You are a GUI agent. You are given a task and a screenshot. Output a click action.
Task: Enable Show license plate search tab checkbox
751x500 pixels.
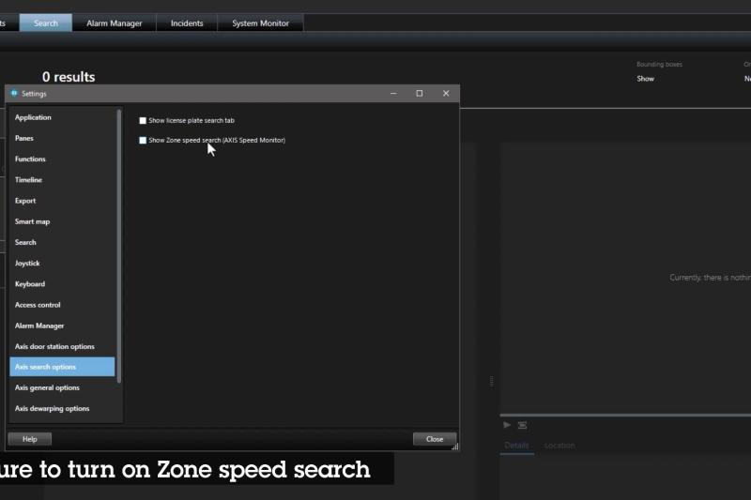(143, 121)
